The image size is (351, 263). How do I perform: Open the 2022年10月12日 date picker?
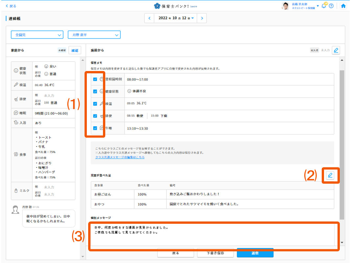(176, 18)
